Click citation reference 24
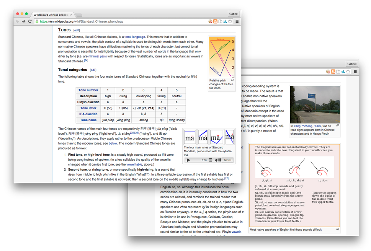 pos(86,60)
